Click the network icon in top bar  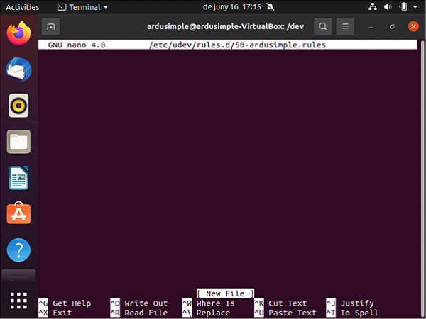(372, 7)
